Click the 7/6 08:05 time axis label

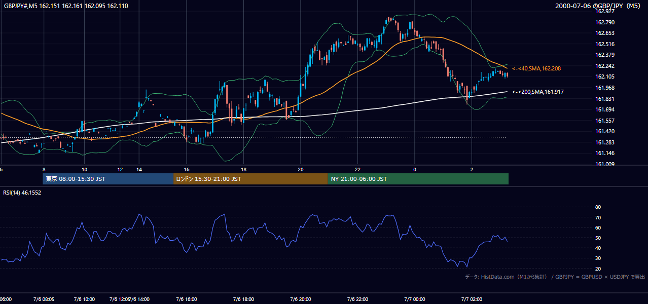pyautogui.click(x=44, y=299)
